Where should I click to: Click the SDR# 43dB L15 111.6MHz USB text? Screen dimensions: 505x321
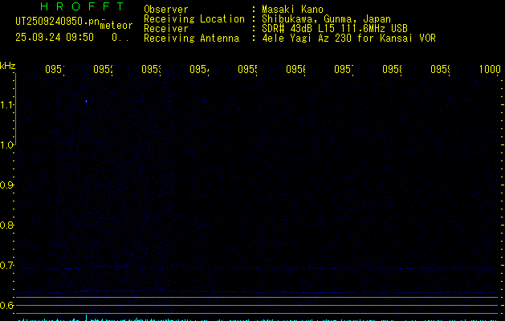coord(335,29)
